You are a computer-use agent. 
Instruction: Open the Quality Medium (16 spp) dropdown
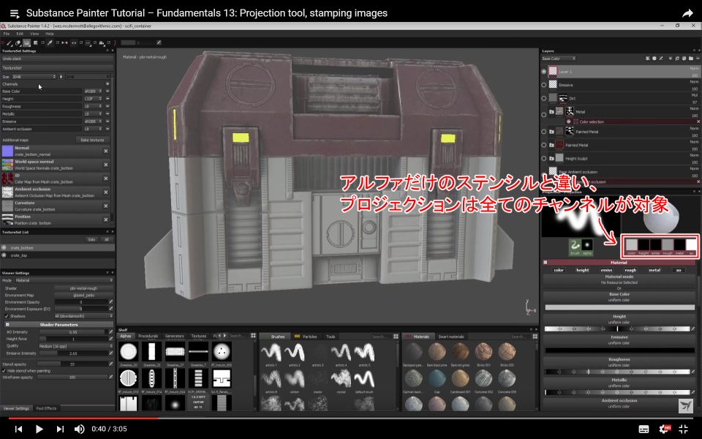[75, 346]
